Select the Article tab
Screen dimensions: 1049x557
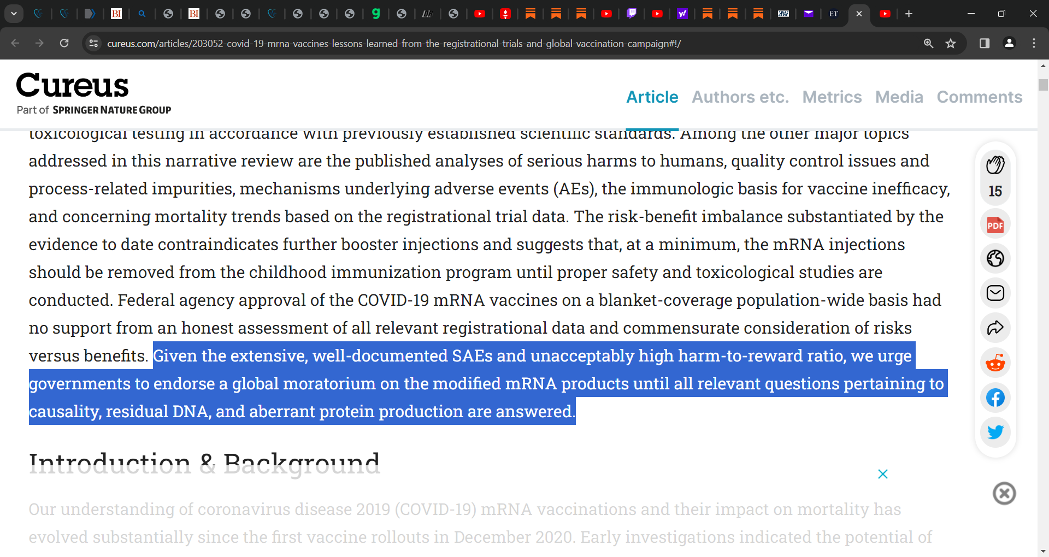(652, 97)
